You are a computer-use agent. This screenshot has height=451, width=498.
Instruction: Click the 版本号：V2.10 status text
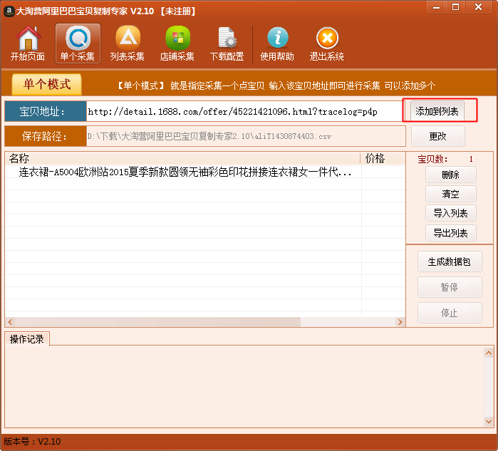(x=32, y=442)
